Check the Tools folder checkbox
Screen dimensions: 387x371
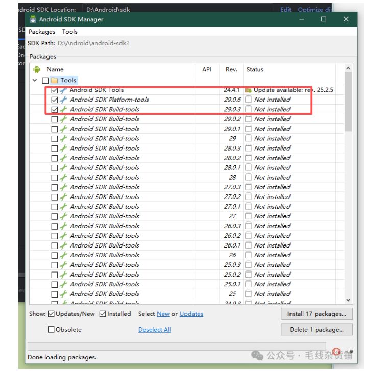point(45,81)
